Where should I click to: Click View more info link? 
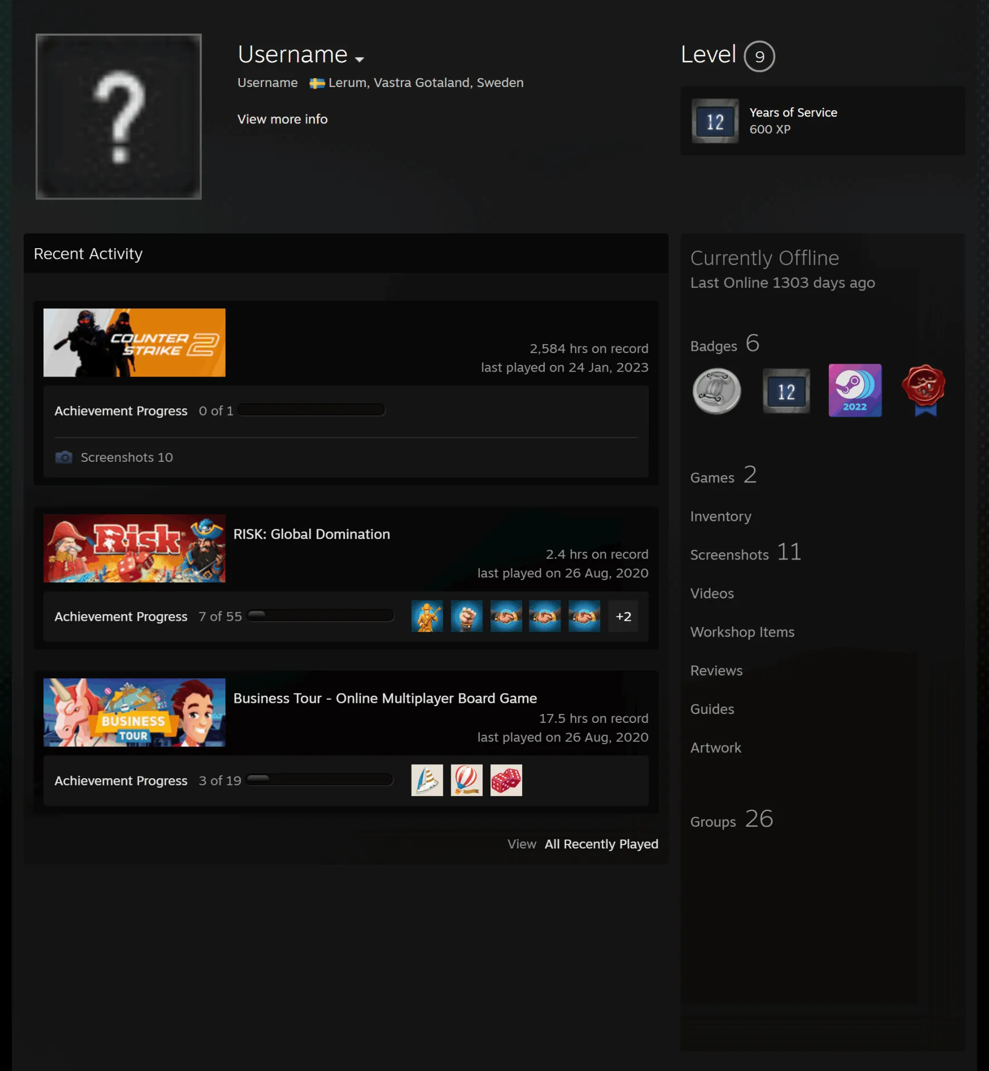282,119
